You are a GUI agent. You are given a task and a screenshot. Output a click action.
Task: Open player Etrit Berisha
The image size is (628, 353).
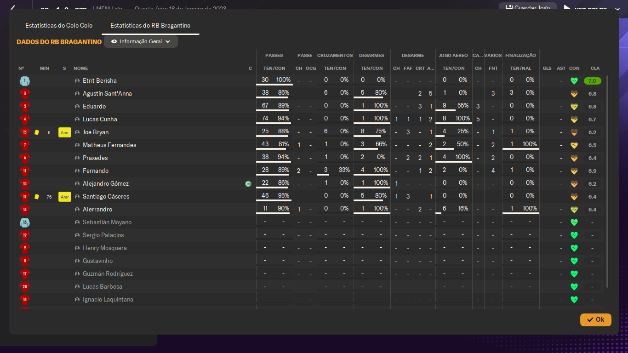(100, 81)
